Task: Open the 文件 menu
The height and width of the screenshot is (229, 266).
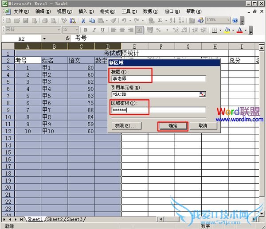Action: (22, 12)
